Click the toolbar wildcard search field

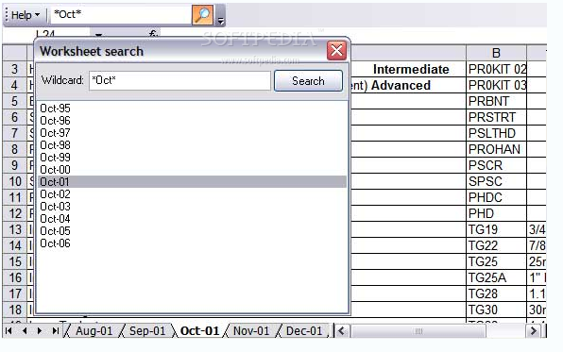click(x=121, y=15)
